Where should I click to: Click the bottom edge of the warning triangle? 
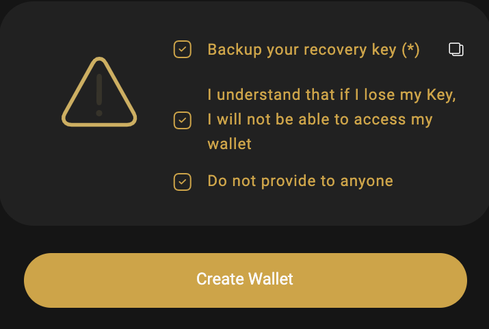[x=99, y=124]
